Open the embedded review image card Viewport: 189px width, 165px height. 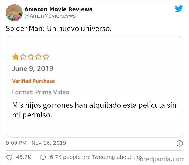94,87
